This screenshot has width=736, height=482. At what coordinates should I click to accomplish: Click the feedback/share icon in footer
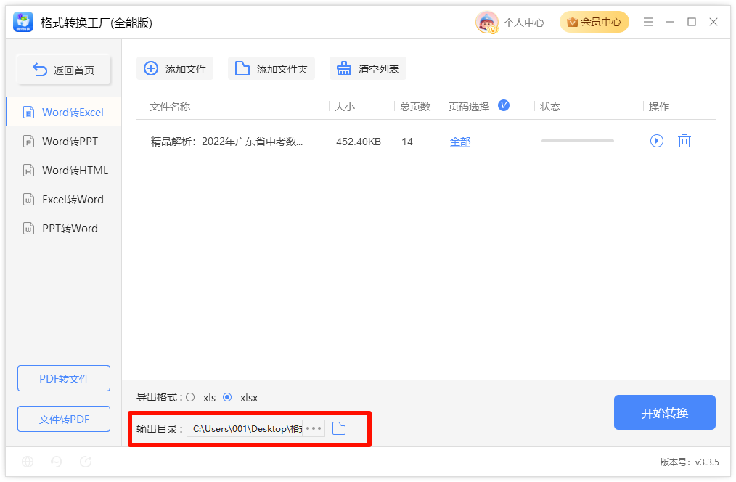[x=86, y=462]
